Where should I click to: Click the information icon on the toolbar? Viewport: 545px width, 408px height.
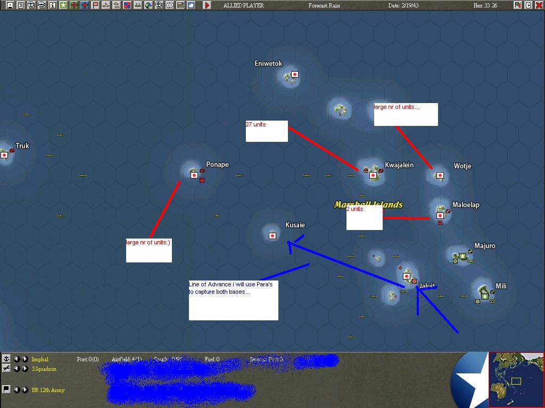click(52, 5)
